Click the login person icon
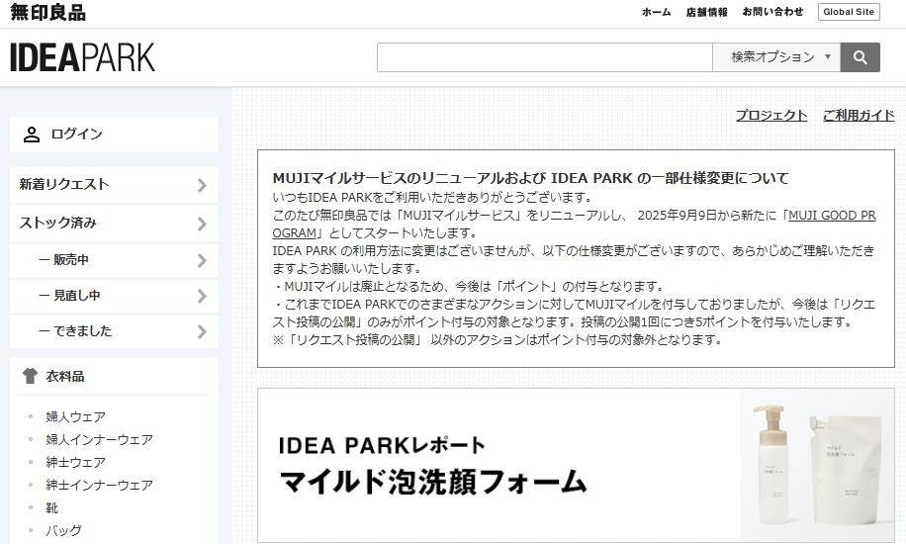The height and width of the screenshot is (544, 906). coord(32,135)
